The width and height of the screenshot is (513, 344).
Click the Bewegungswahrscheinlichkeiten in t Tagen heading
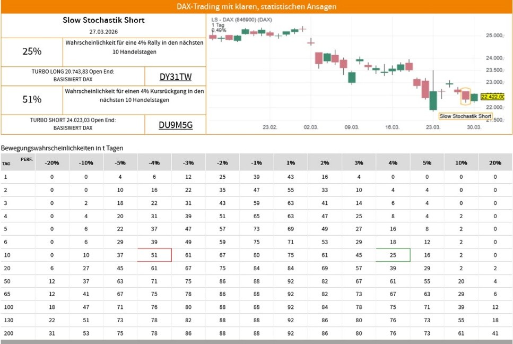(x=62, y=148)
